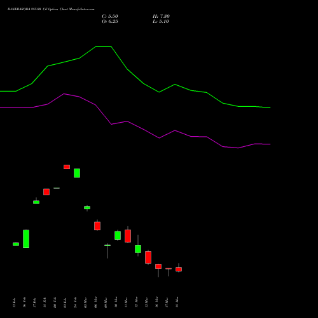Click the last red candle for 18 Mar
318x318 pixels.
[179, 269]
